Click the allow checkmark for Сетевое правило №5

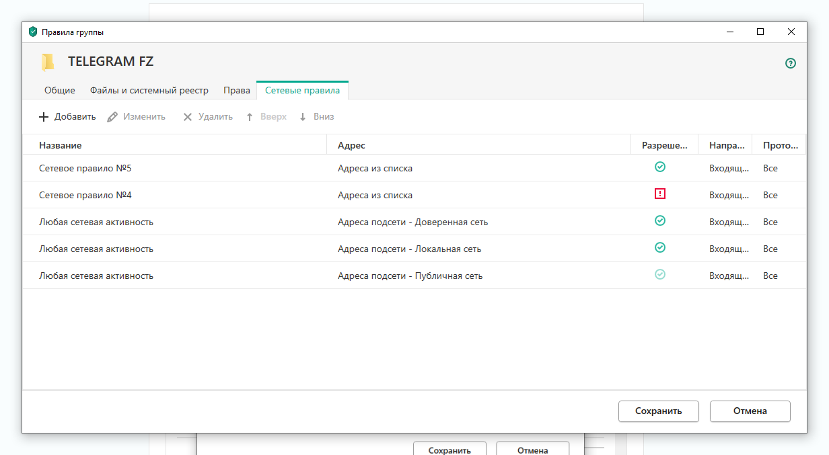click(660, 167)
